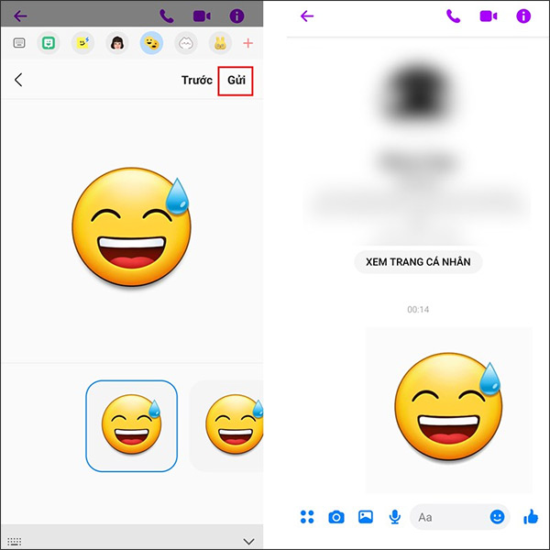
Task: Open the sent emoji sticker message
Action: [x=448, y=409]
